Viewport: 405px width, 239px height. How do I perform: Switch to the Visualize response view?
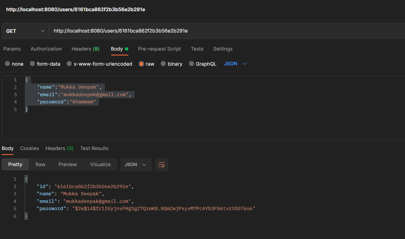click(100, 164)
